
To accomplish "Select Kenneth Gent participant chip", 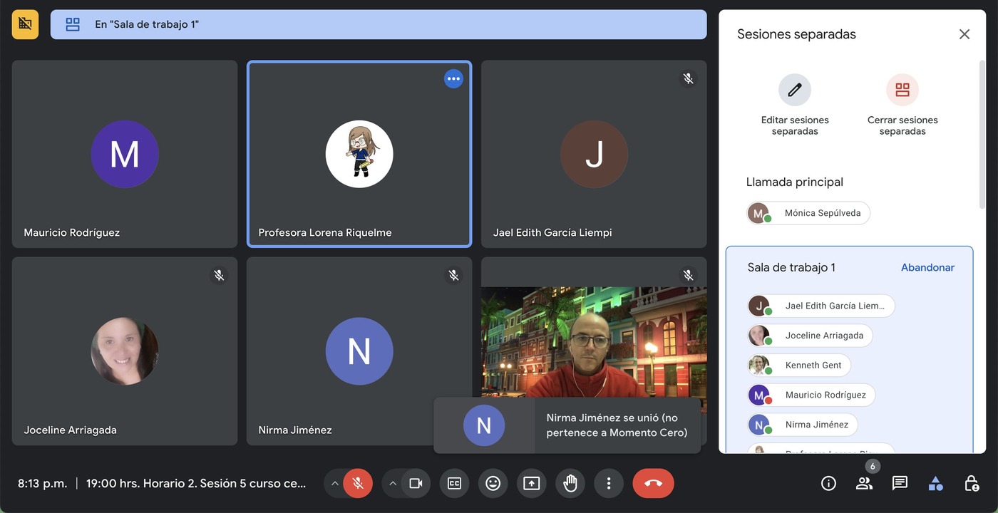I will pos(799,366).
